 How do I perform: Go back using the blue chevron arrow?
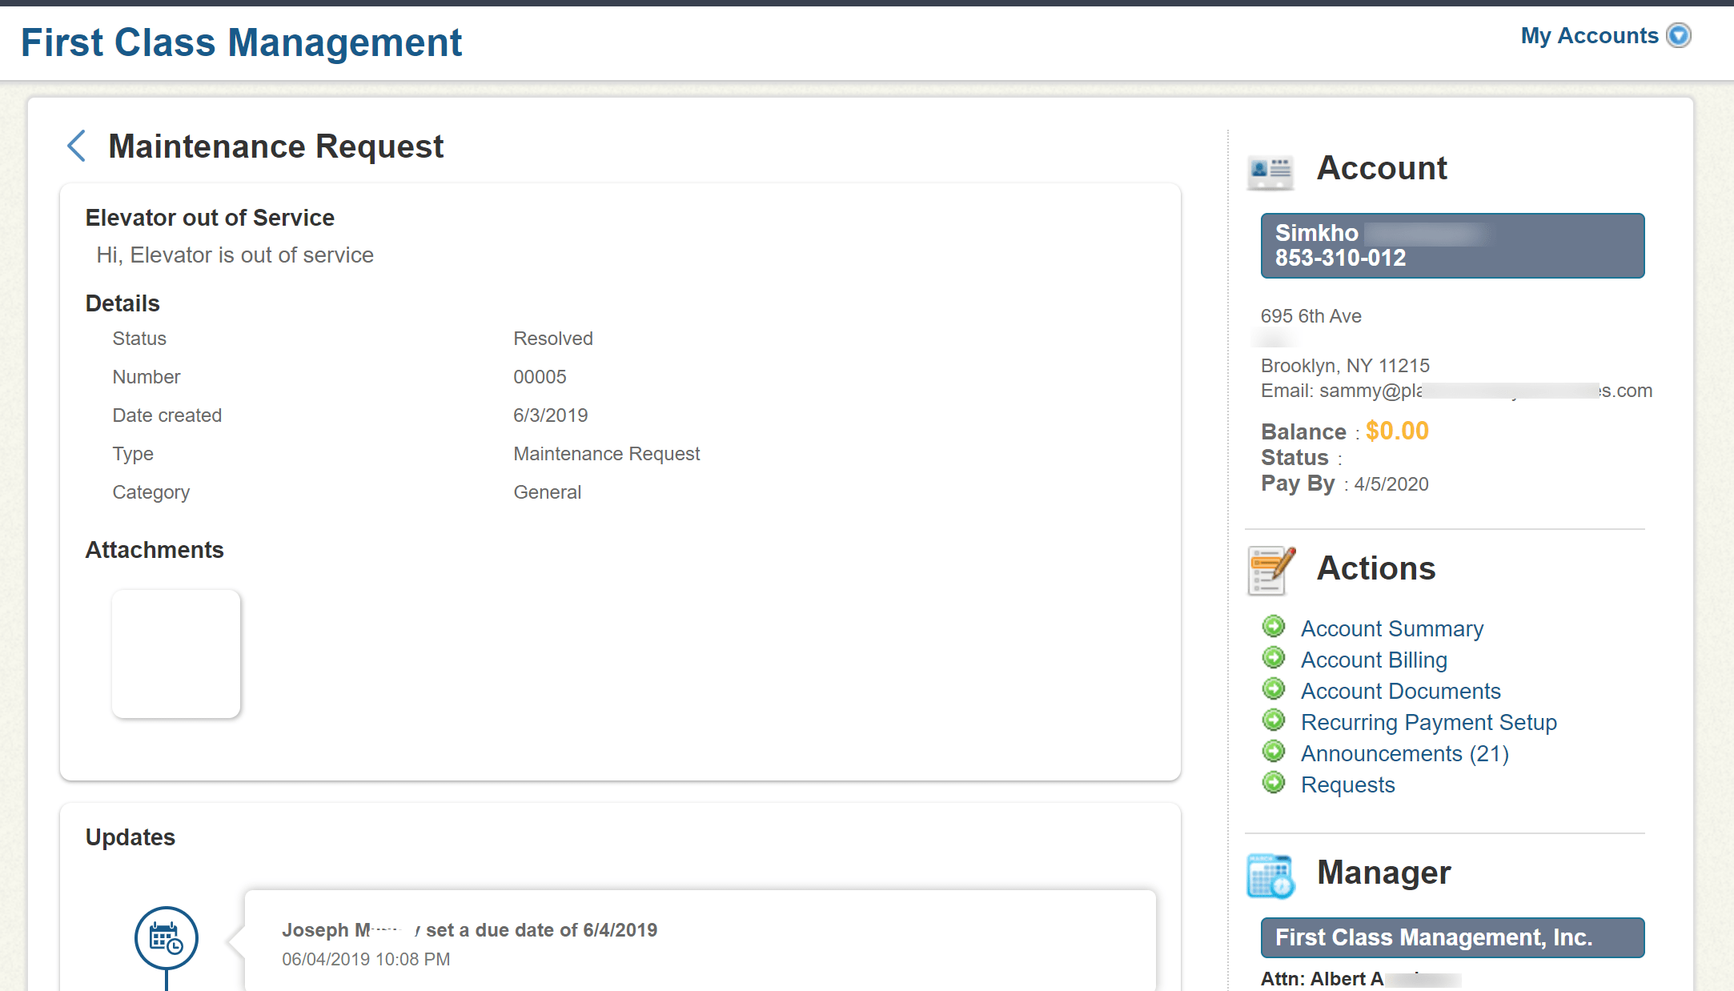coord(77,146)
